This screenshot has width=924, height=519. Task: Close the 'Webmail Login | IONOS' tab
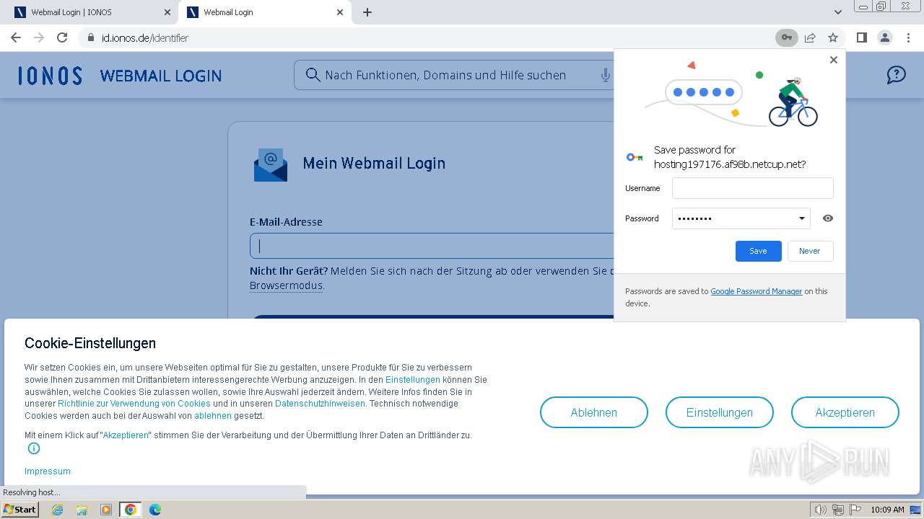167,12
